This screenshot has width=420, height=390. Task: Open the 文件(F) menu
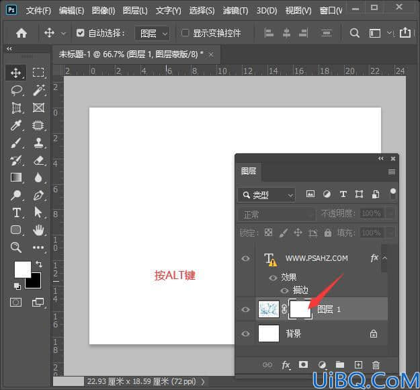coord(38,11)
